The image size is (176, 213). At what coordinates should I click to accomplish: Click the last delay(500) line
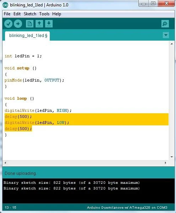pyautogui.click(x=18, y=129)
